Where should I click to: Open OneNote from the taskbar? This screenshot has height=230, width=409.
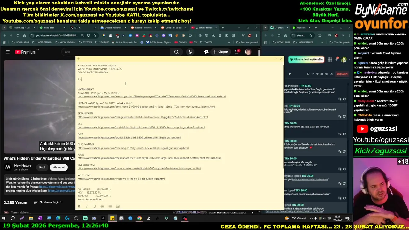point(40,218)
